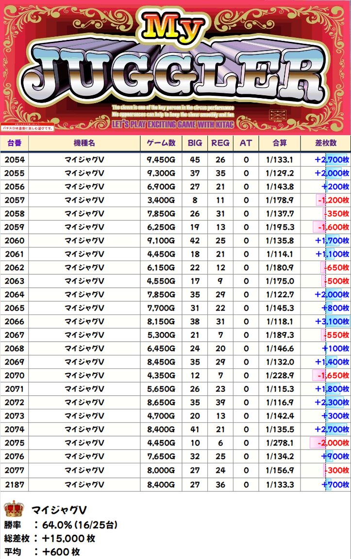Click machine number 2065 cell
Viewport: 351px width, 559px height.
(x=15, y=308)
